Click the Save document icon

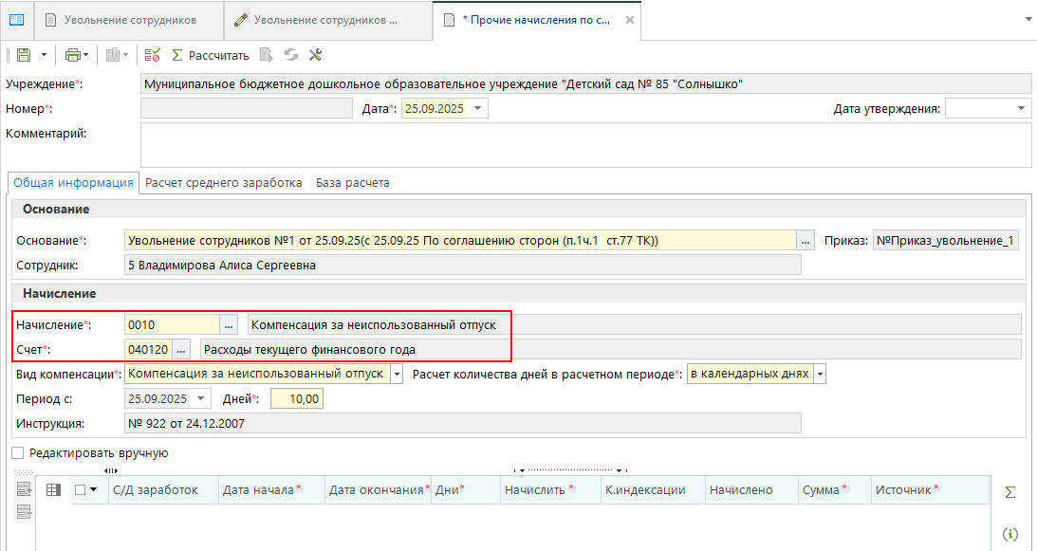tap(23, 55)
